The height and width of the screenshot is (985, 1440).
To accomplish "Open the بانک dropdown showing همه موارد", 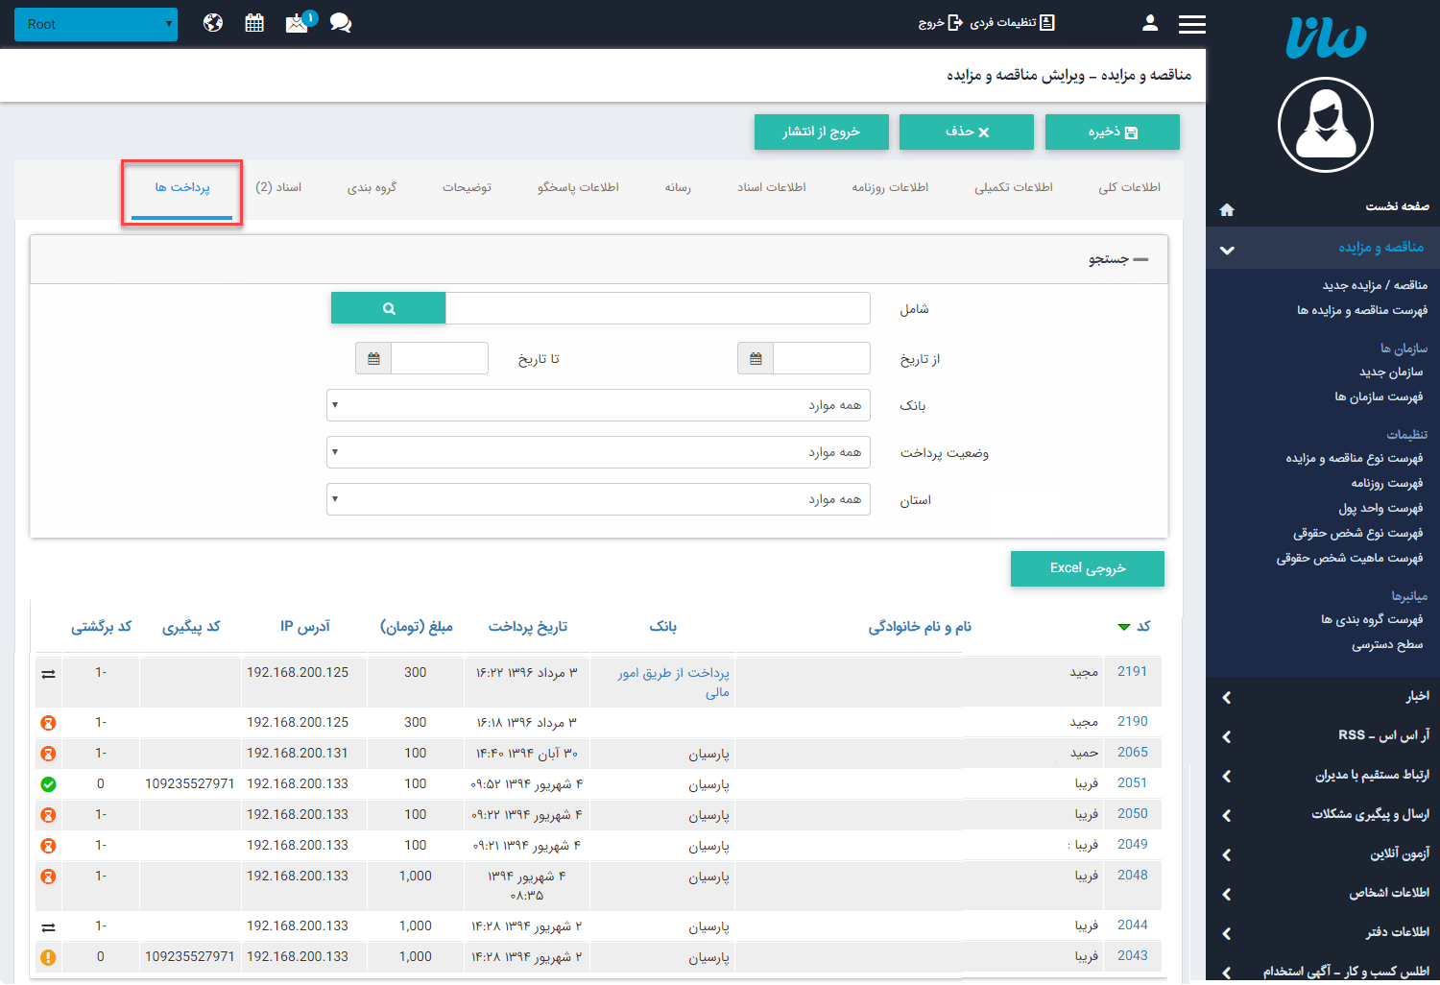I will 598,404.
